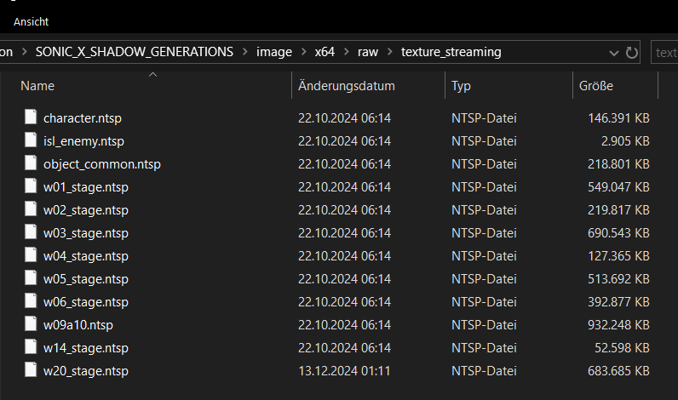Sort by Größe column header
The height and width of the screenshot is (400, 678).
pyautogui.click(x=596, y=86)
